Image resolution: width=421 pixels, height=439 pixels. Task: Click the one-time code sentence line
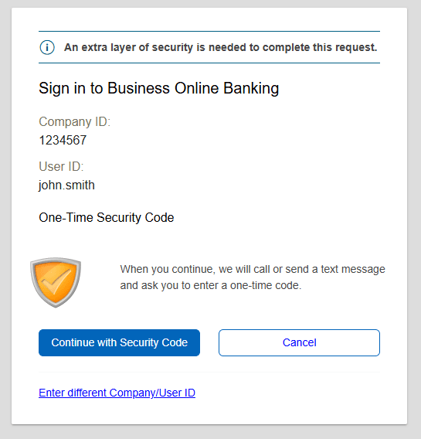pyautogui.click(x=211, y=285)
